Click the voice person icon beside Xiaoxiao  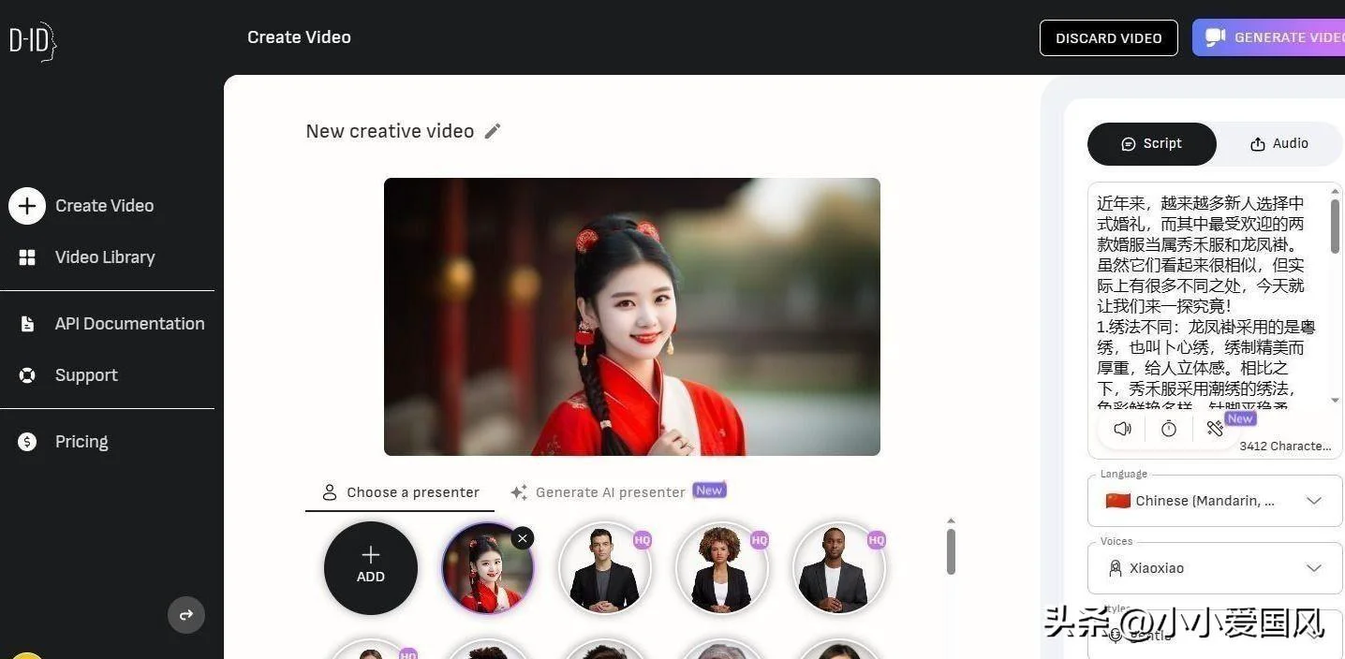pos(1115,568)
